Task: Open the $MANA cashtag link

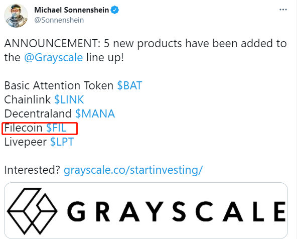Action: (95, 113)
